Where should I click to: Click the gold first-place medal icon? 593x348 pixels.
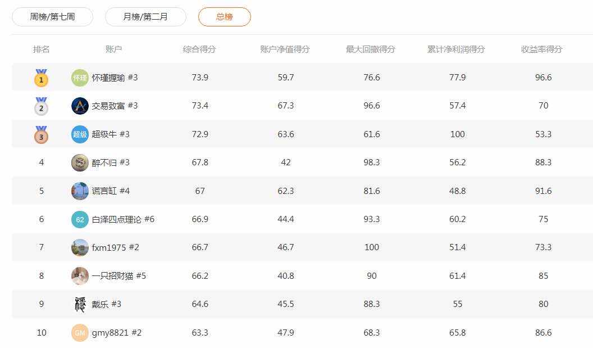[41, 78]
